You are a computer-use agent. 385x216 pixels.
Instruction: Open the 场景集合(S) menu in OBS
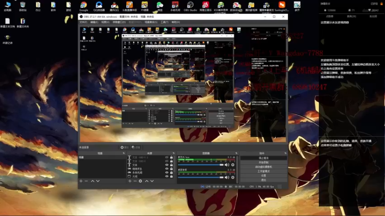pos(151,22)
